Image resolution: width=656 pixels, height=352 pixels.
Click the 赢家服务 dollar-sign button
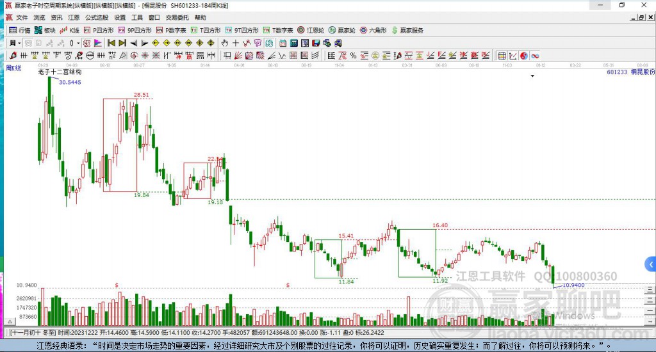(x=407, y=30)
